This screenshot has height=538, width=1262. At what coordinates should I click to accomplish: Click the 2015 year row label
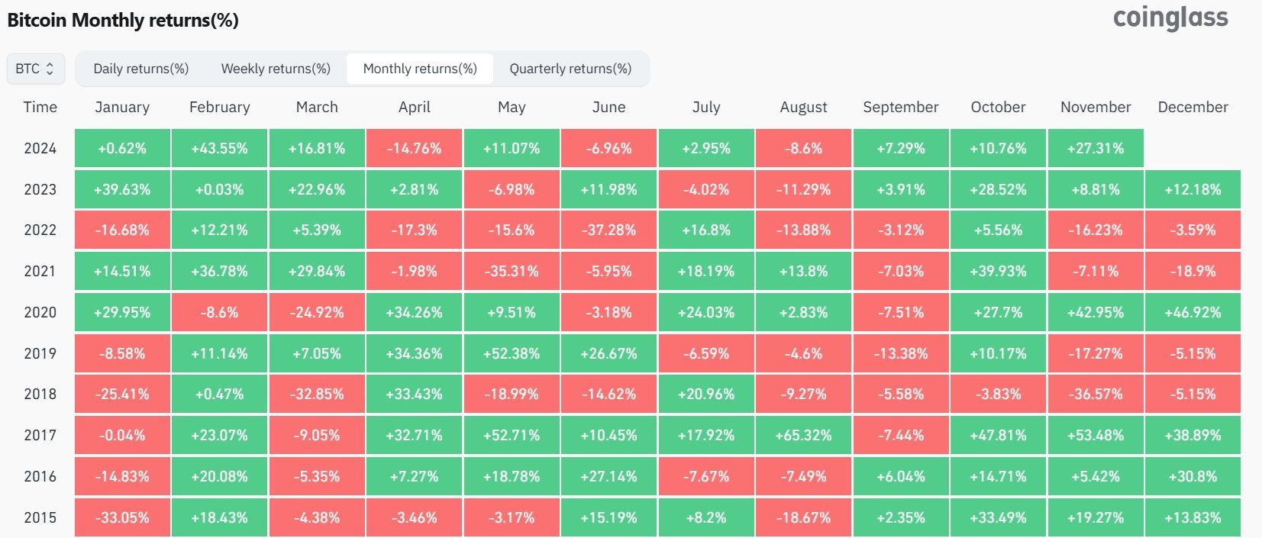click(40, 517)
